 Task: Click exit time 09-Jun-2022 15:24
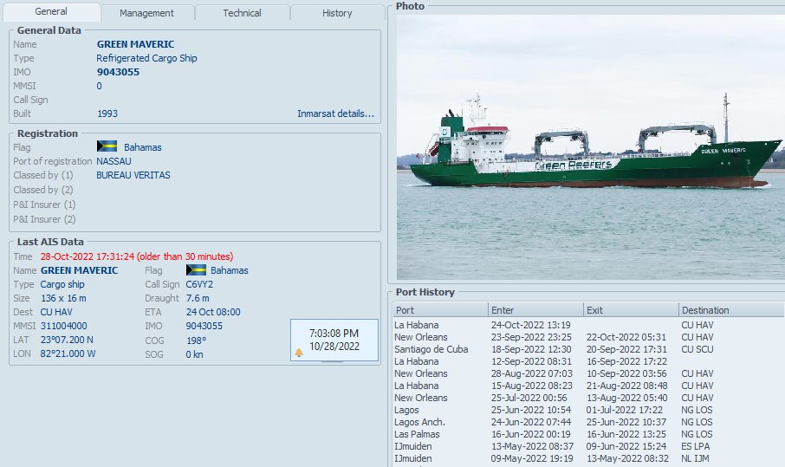[x=626, y=446]
